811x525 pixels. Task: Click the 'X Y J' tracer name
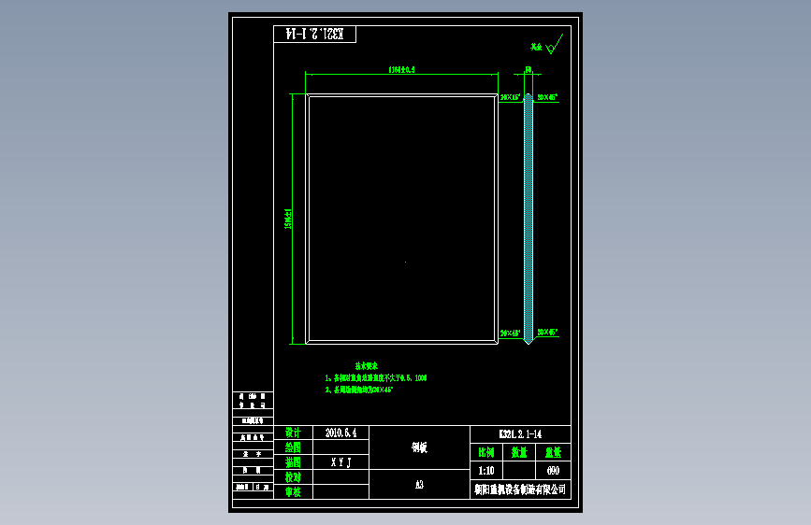341,462
